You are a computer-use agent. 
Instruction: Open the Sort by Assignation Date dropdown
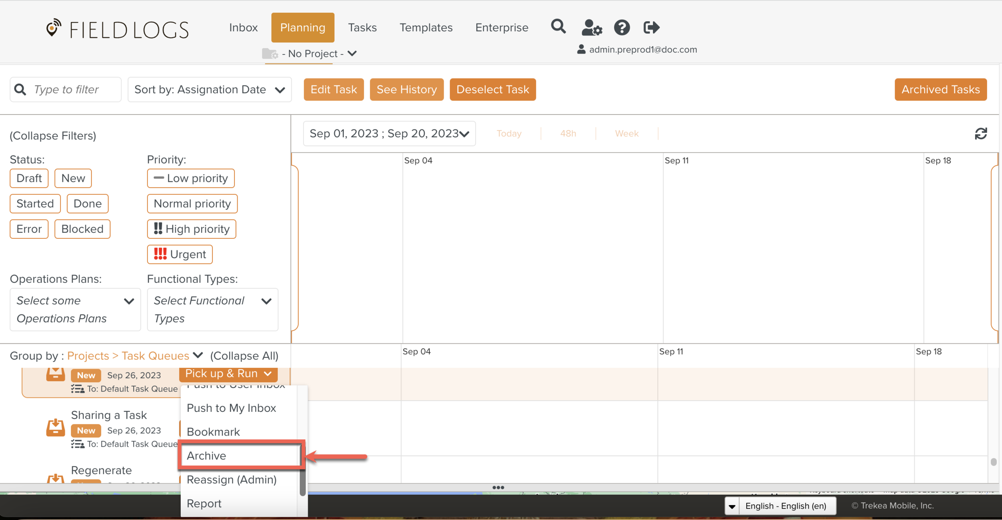point(209,89)
